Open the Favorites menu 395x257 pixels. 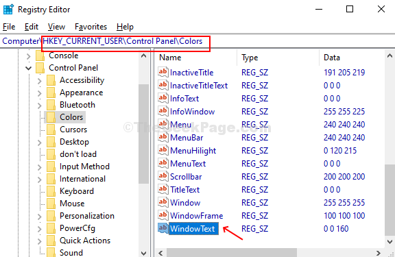point(91,27)
